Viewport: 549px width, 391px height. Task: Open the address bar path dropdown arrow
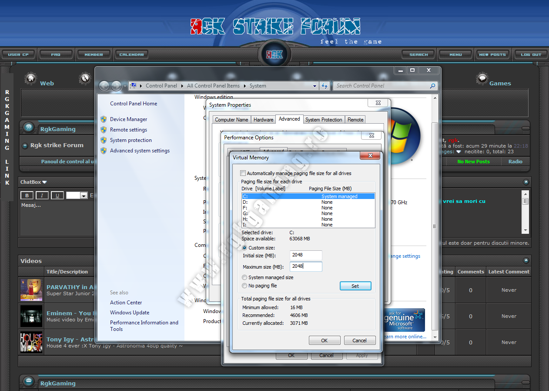click(315, 86)
